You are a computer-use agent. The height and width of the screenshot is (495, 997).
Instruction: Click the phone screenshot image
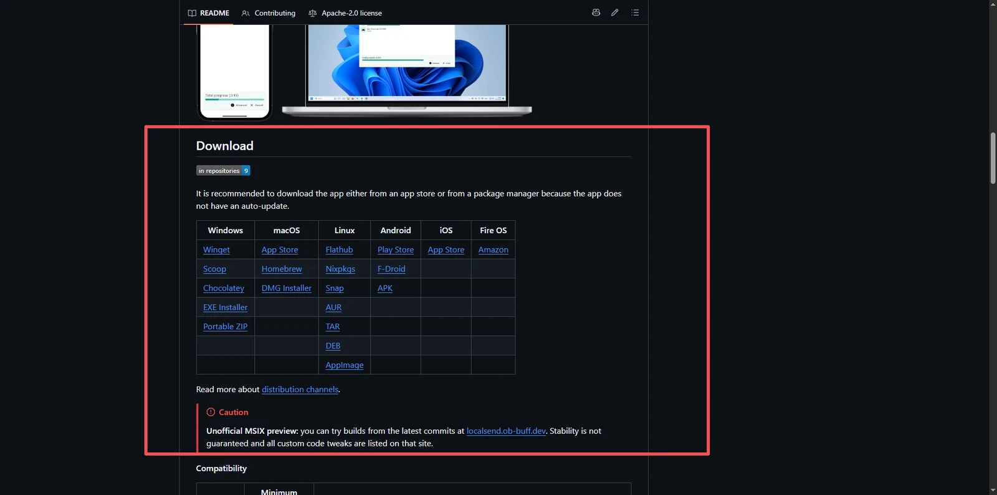click(235, 72)
